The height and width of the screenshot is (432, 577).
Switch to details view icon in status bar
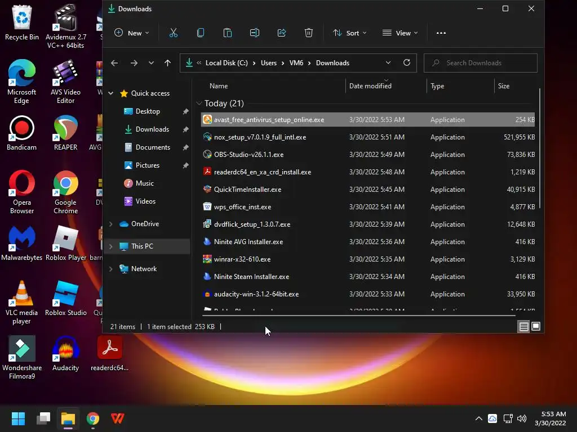pyautogui.click(x=523, y=327)
